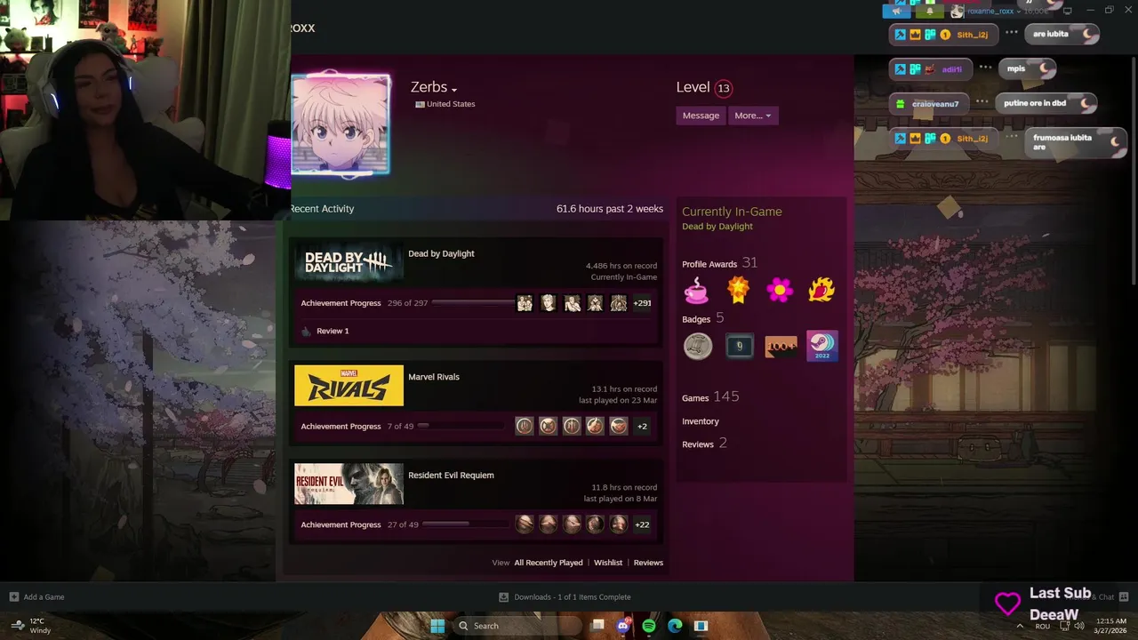Click last Resident Evil Requiem achievement icon
This screenshot has height=640, width=1138.
point(619,524)
